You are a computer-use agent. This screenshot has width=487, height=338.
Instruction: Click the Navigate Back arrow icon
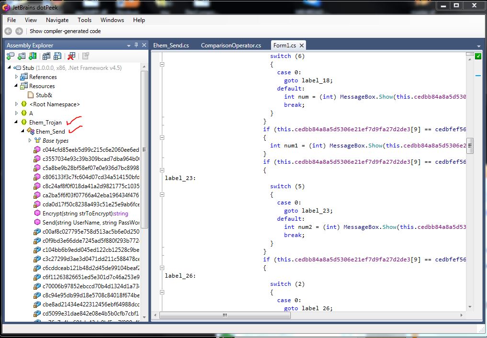(9, 31)
